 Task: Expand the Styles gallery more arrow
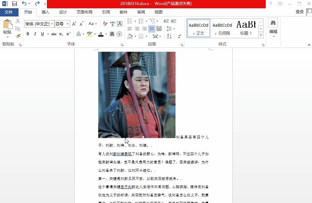261,35
